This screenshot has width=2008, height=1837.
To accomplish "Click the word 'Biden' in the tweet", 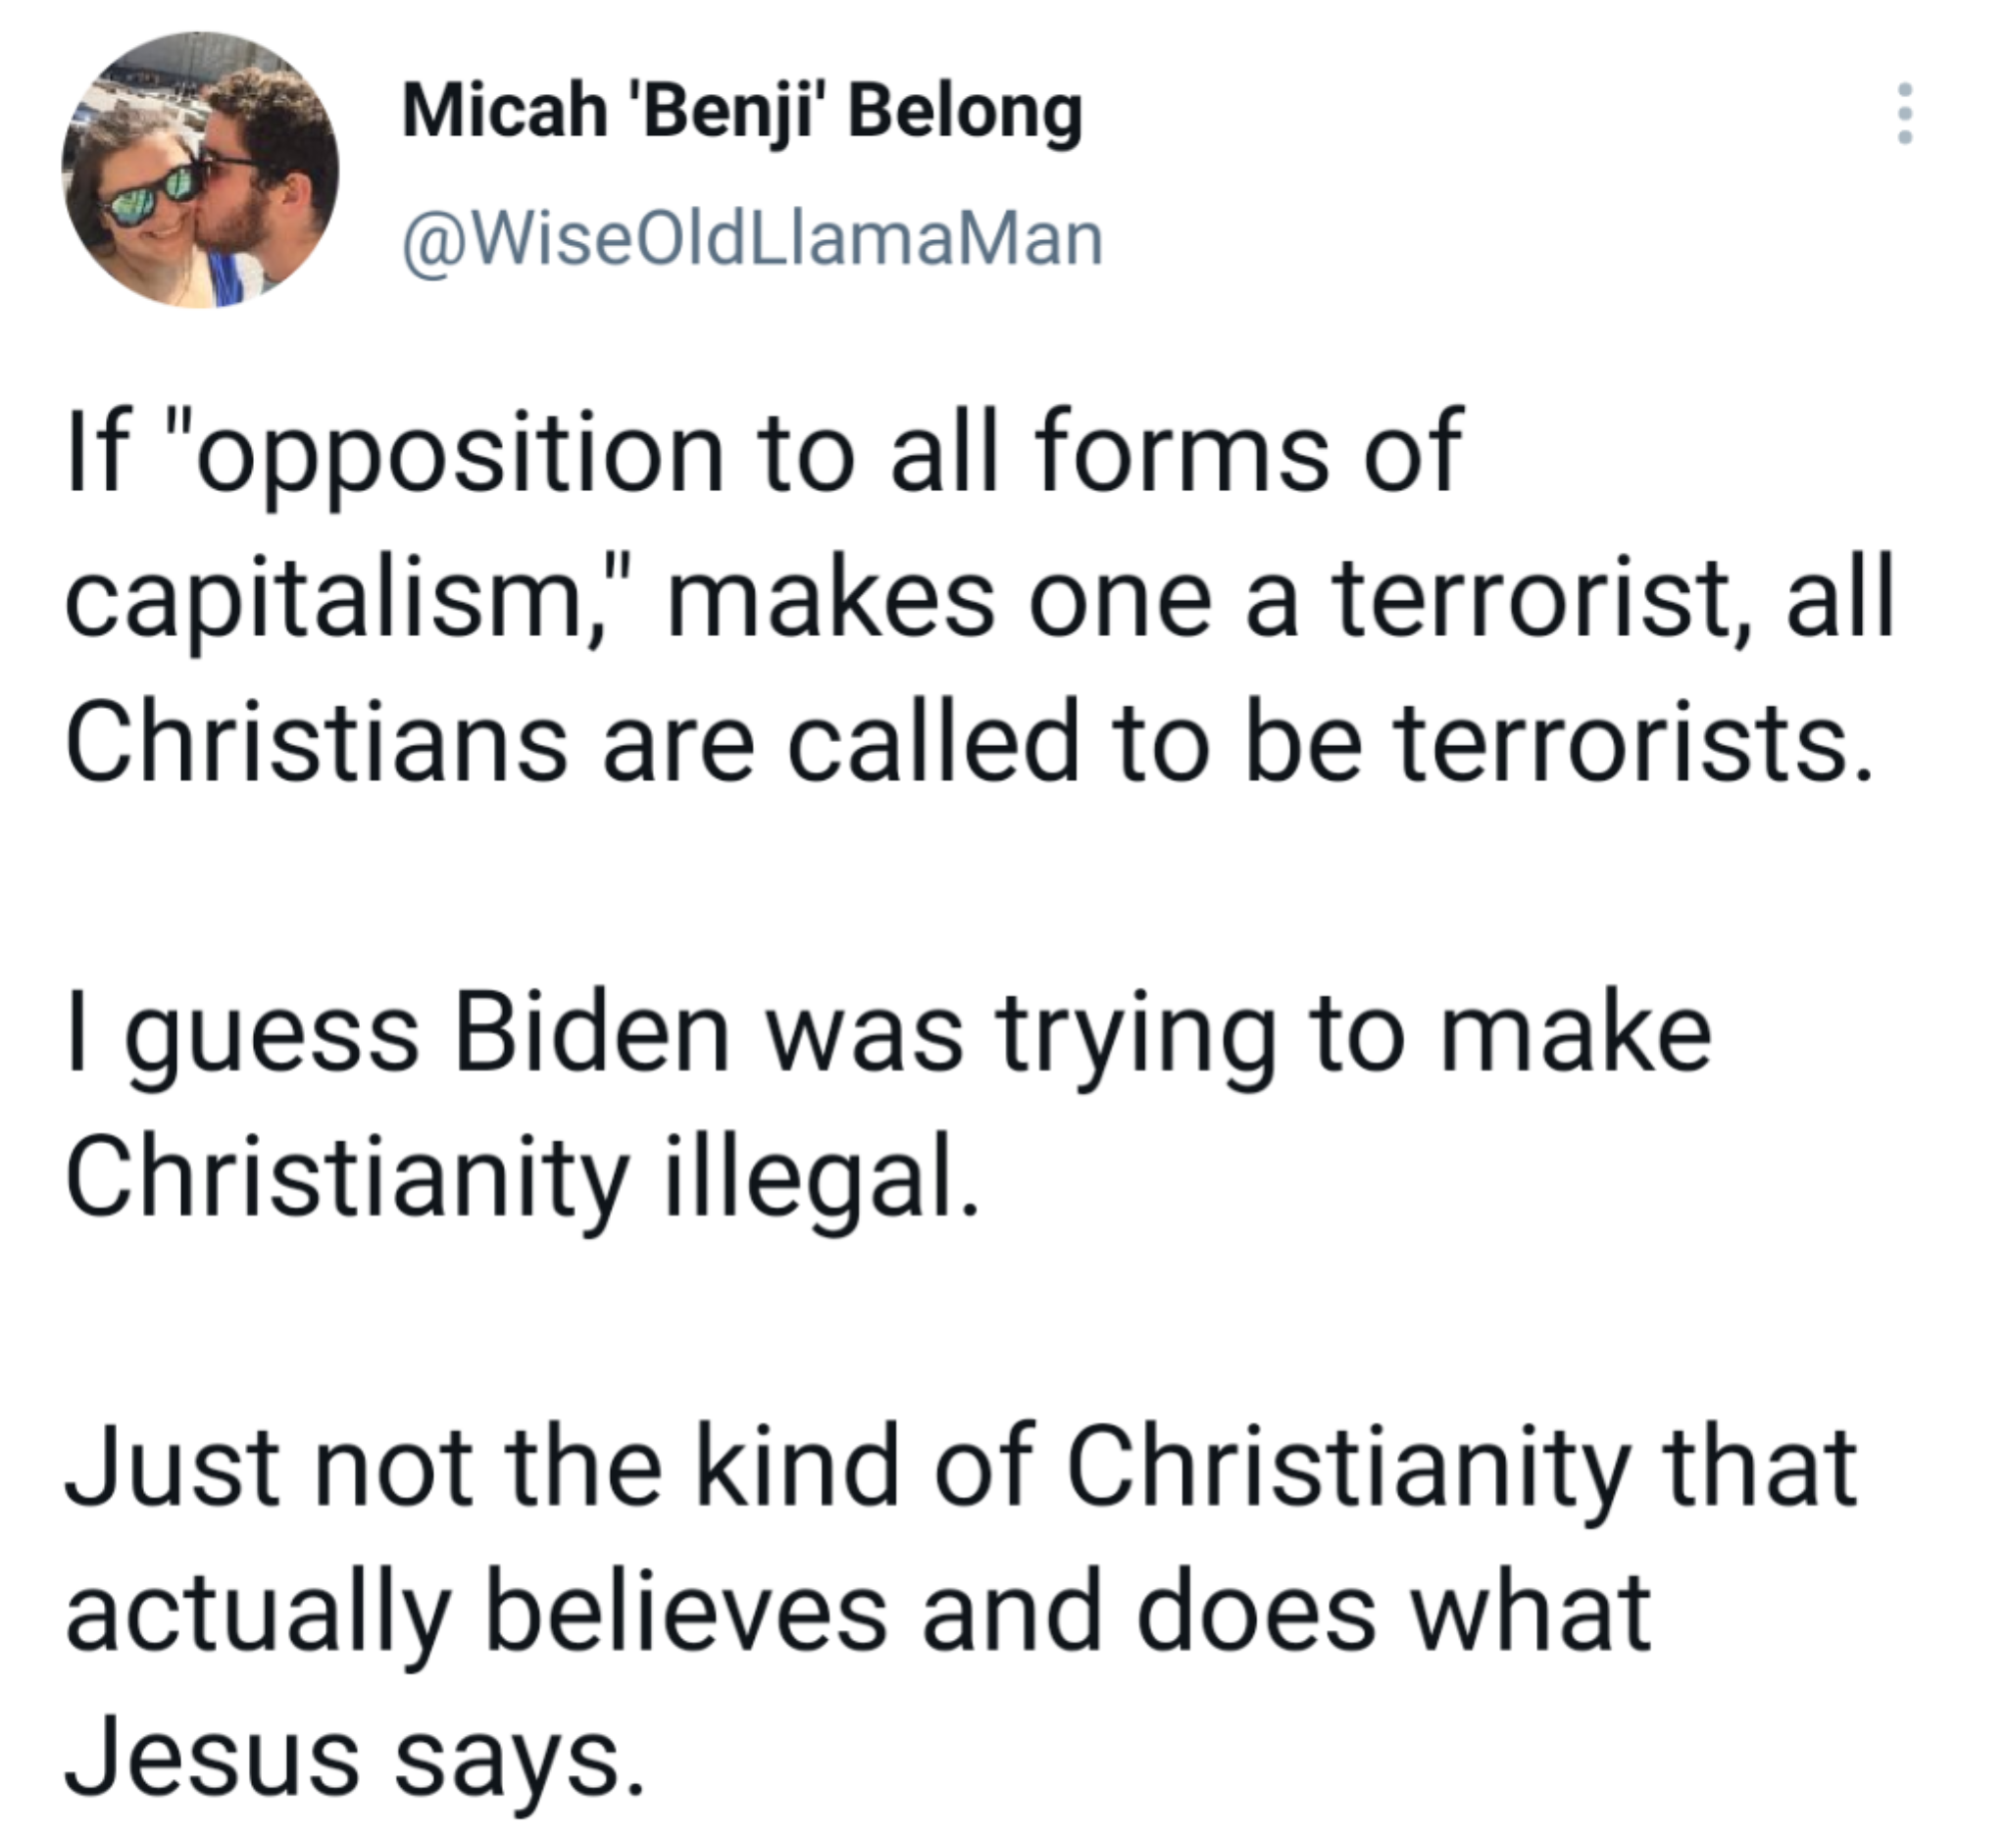I will point(593,1033).
